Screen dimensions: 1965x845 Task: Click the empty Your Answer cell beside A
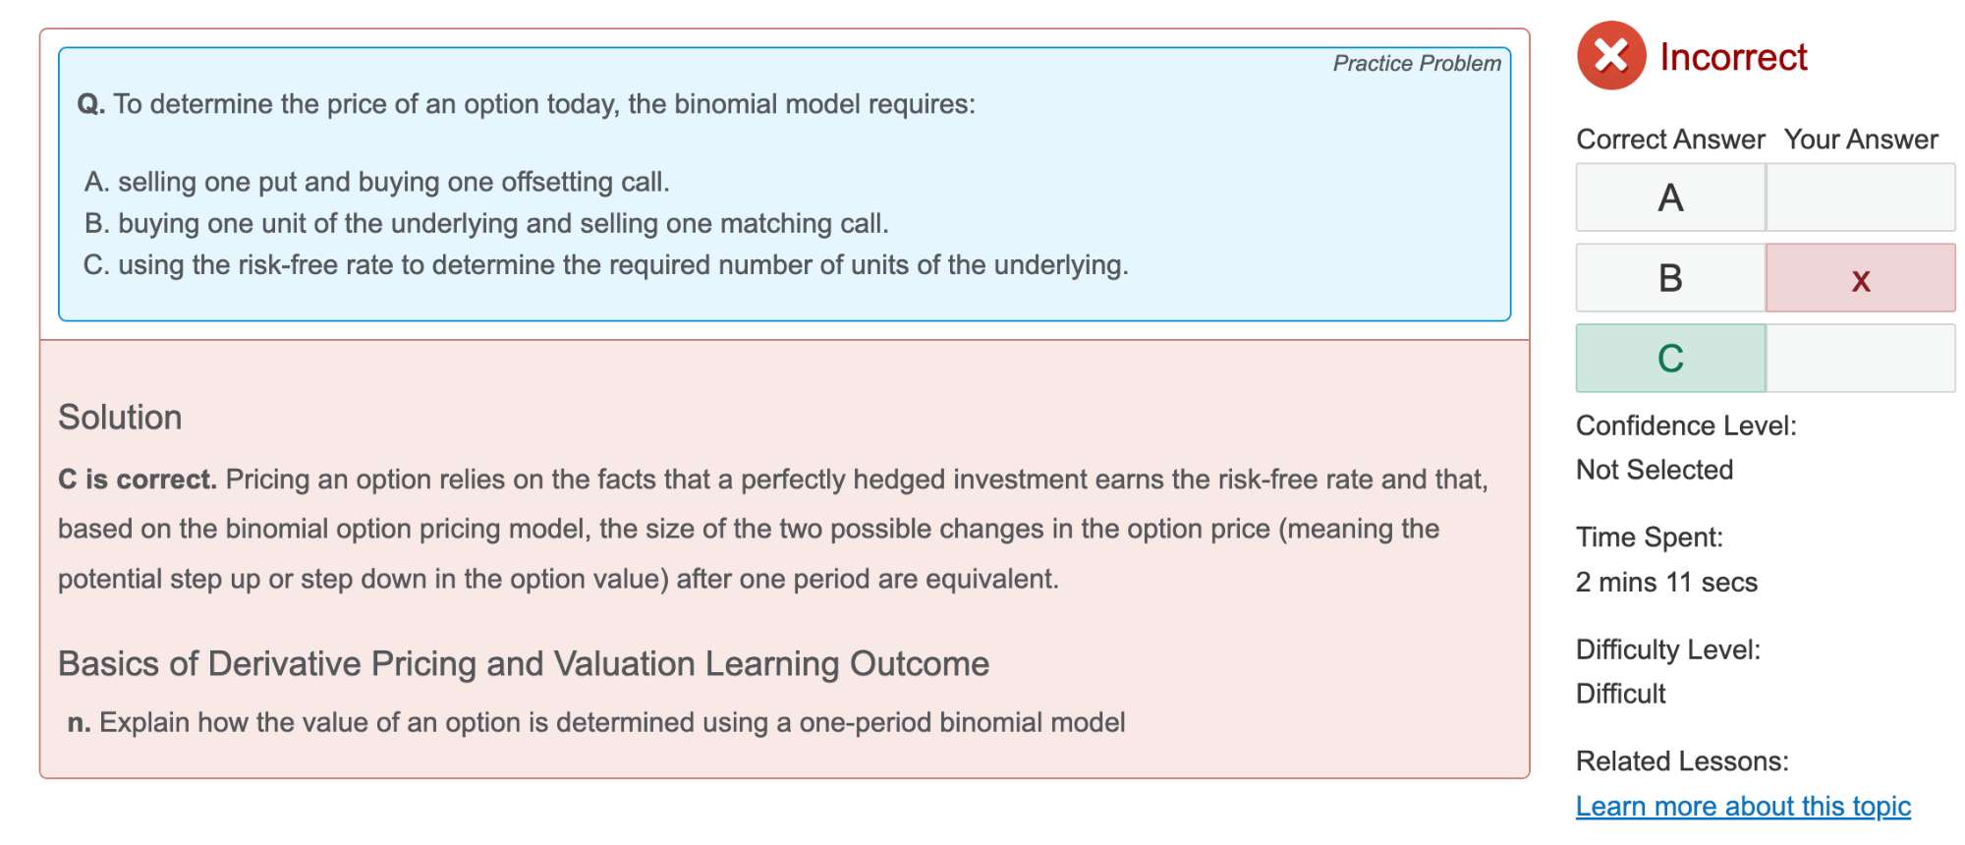pos(1860,197)
